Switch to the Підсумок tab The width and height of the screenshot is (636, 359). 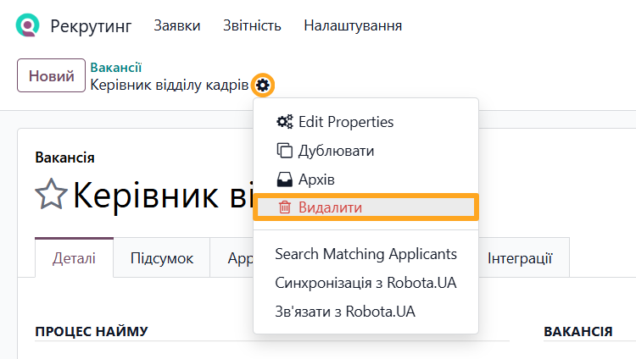pos(162,257)
